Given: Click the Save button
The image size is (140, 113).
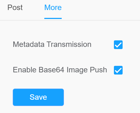Looking at the screenshot, I should click(x=38, y=97).
